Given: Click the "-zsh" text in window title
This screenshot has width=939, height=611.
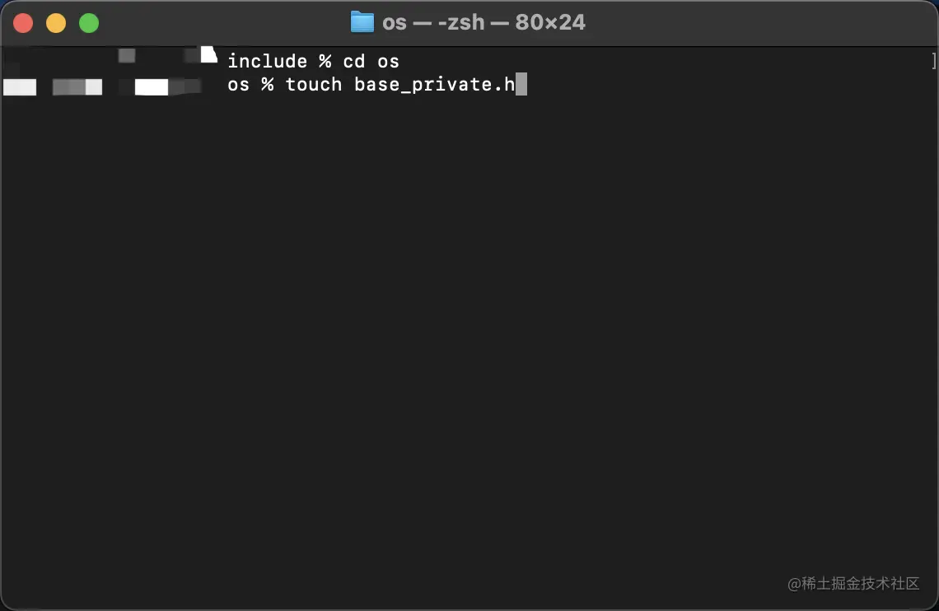Looking at the screenshot, I should [460, 23].
